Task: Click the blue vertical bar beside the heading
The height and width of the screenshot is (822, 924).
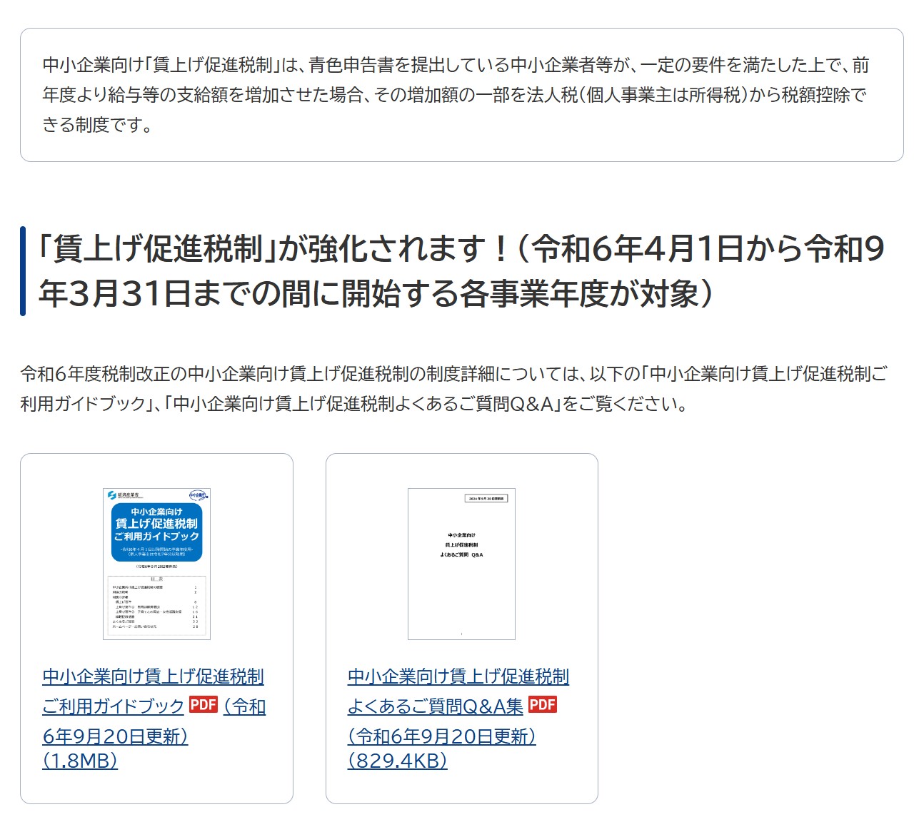Action: pyautogui.click(x=23, y=271)
